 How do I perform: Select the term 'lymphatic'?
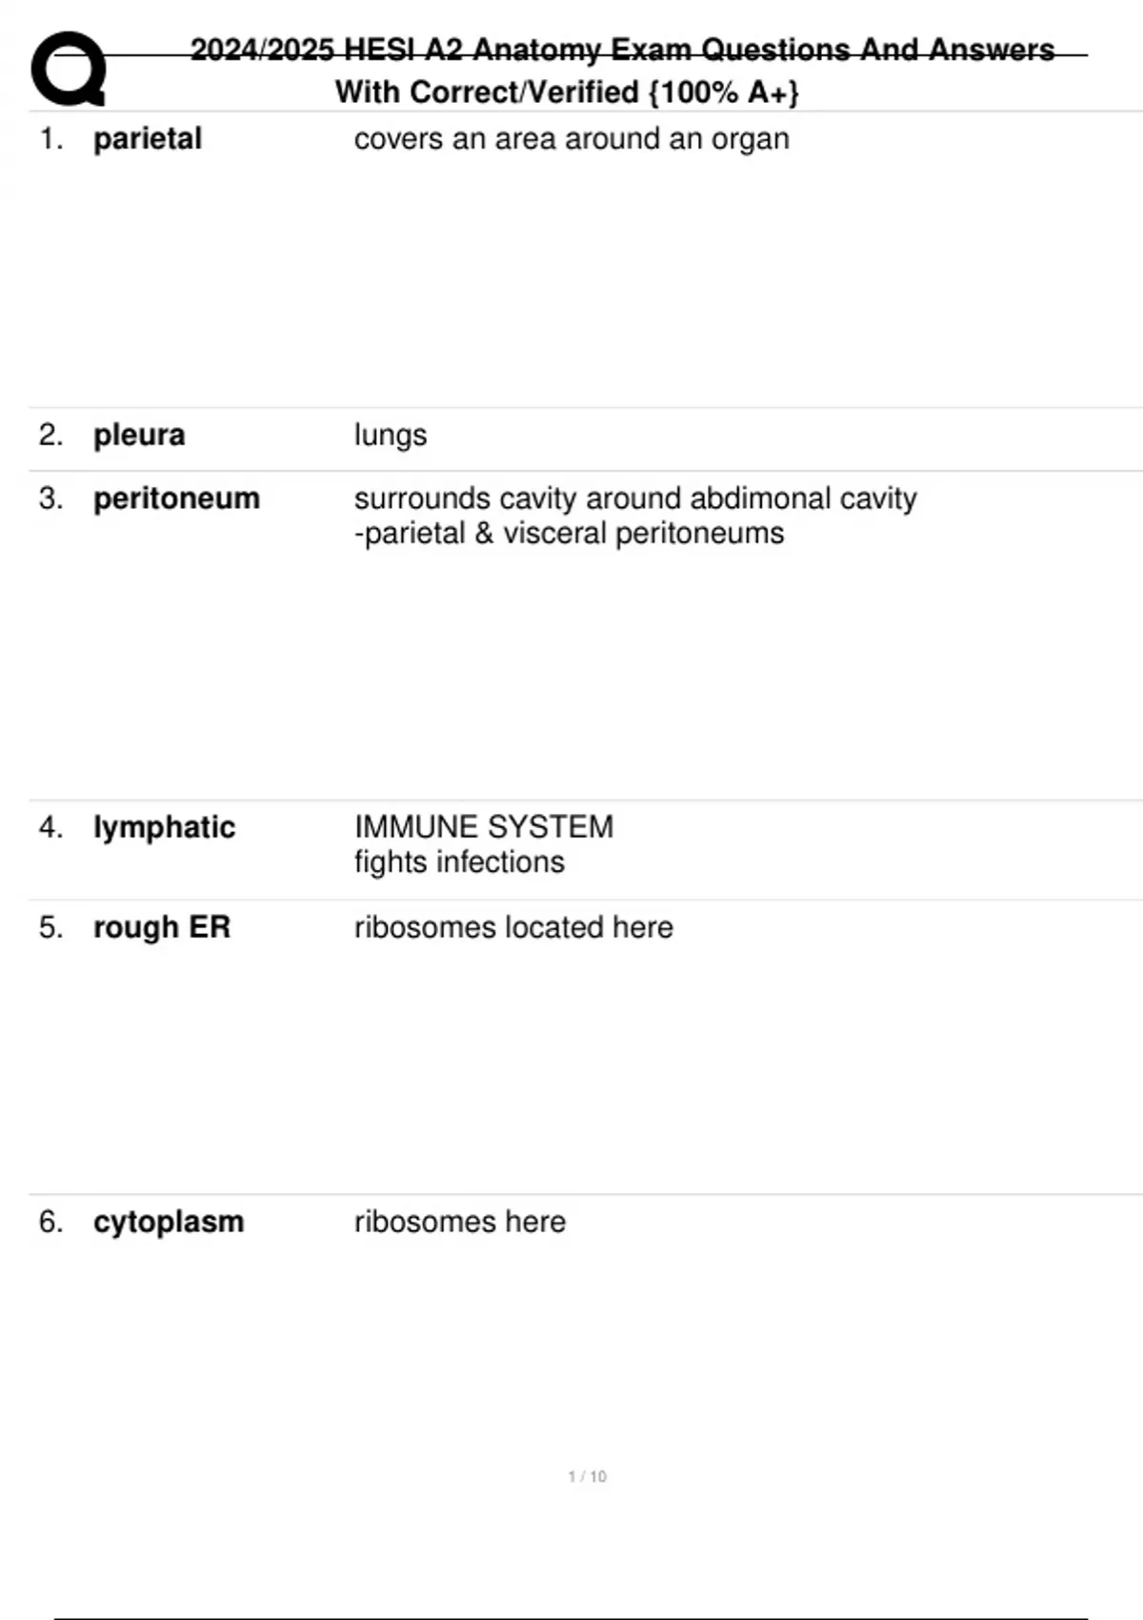point(164,827)
